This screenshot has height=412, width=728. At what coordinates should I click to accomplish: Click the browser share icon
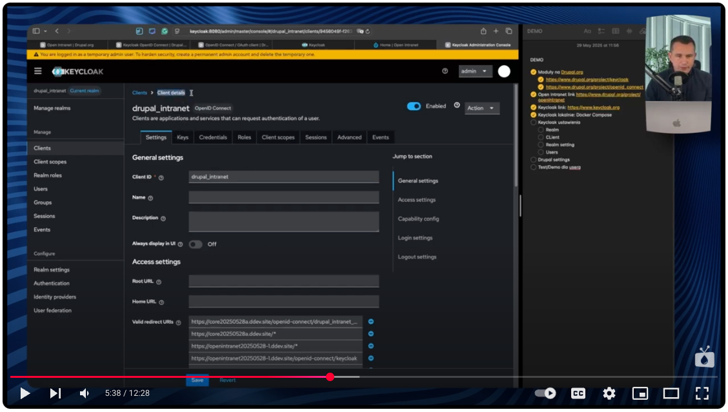[x=483, y=31]
